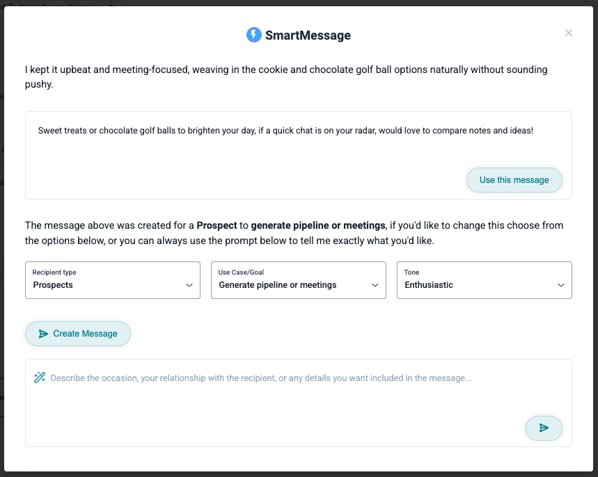Screen dimensions: 598x477
Task: Click the paper plane icon on Create Message
Action: (x=43, y=334)
